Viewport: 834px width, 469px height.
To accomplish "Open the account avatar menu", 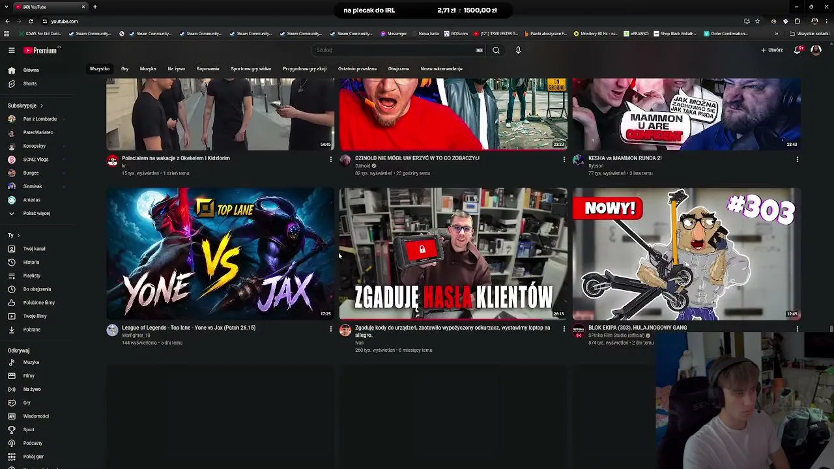I will point(816,50).
